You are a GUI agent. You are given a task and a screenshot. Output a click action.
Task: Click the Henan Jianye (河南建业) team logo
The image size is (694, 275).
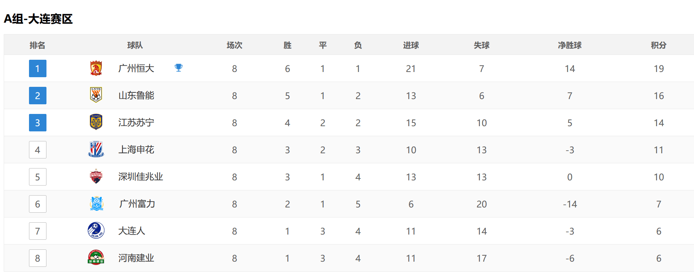coord(96,258)
